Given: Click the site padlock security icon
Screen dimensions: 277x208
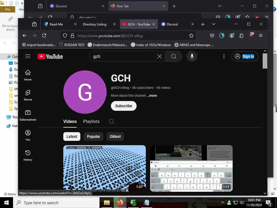Looking at the screenshot, I should pos(72,36).
